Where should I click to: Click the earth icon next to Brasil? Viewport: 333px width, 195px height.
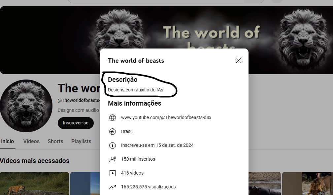click(x=113, y=132)
